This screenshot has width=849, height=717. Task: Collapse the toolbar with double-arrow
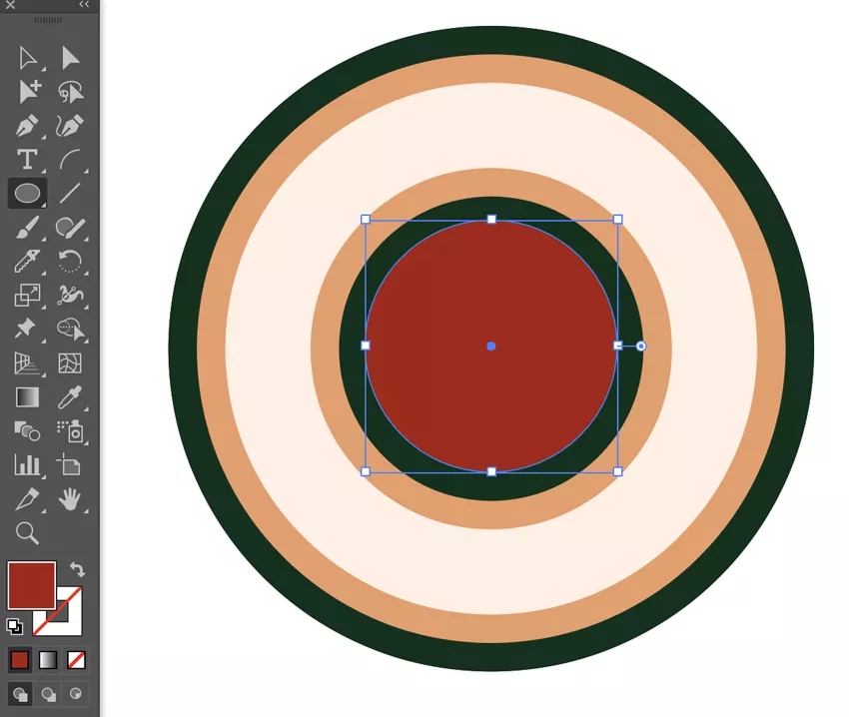(83, 5)
